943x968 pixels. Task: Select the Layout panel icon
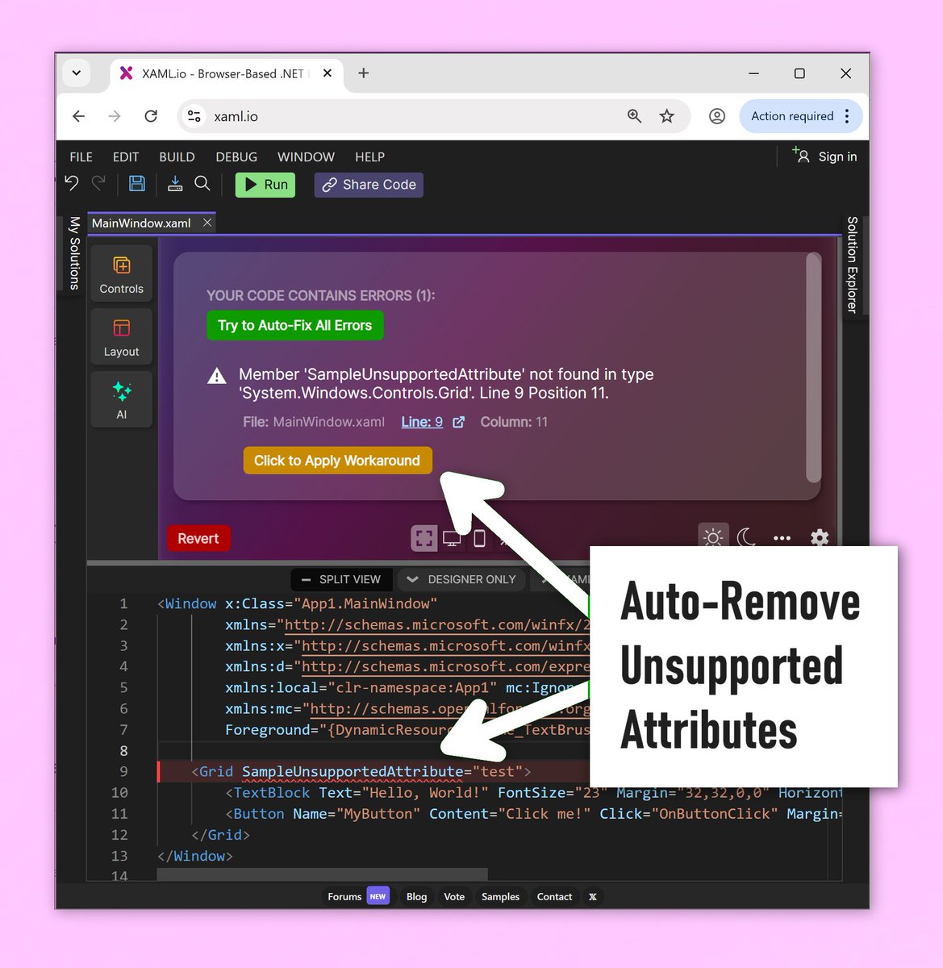121,336
